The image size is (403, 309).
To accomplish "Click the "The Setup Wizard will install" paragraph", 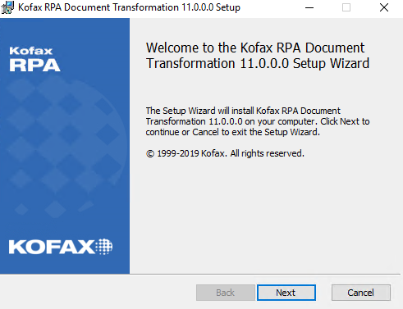I will point(258,121).
